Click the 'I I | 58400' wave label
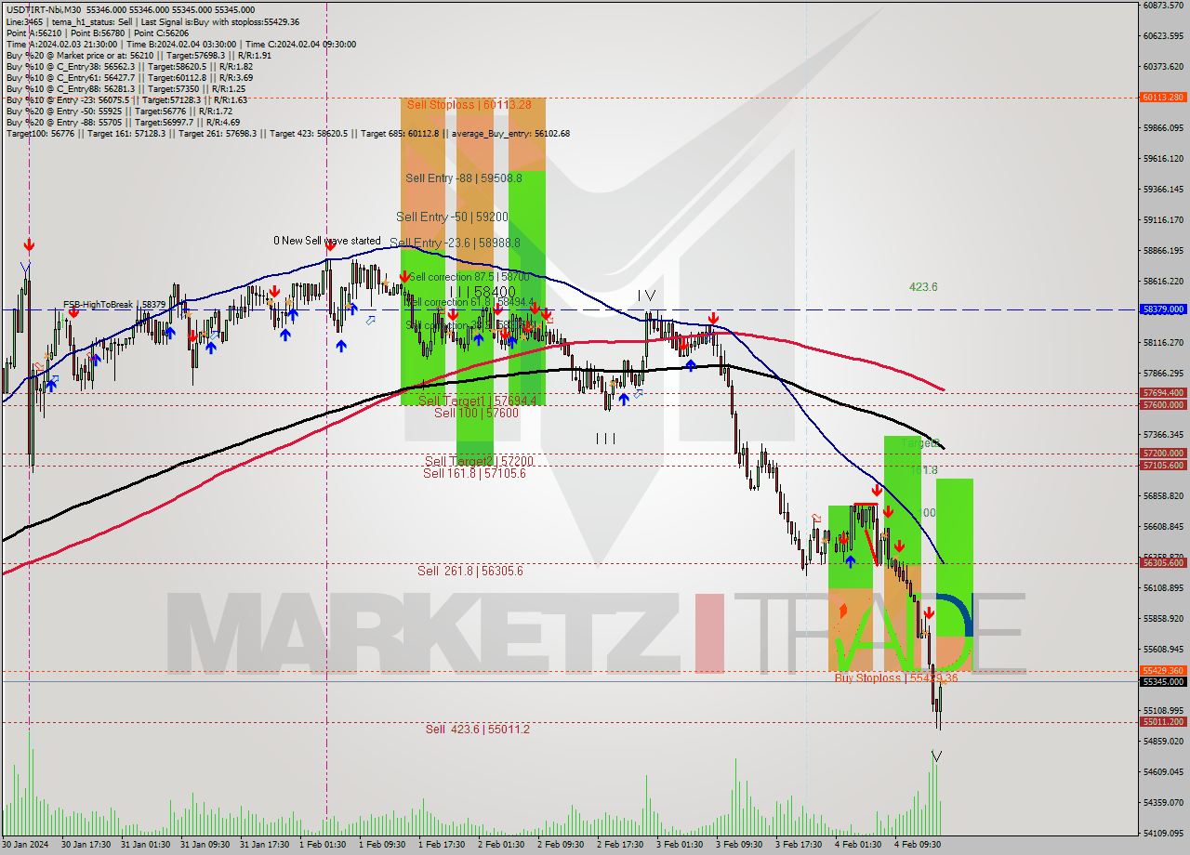This screenshot has height=855, width=1190. click(x=483, y=292)
